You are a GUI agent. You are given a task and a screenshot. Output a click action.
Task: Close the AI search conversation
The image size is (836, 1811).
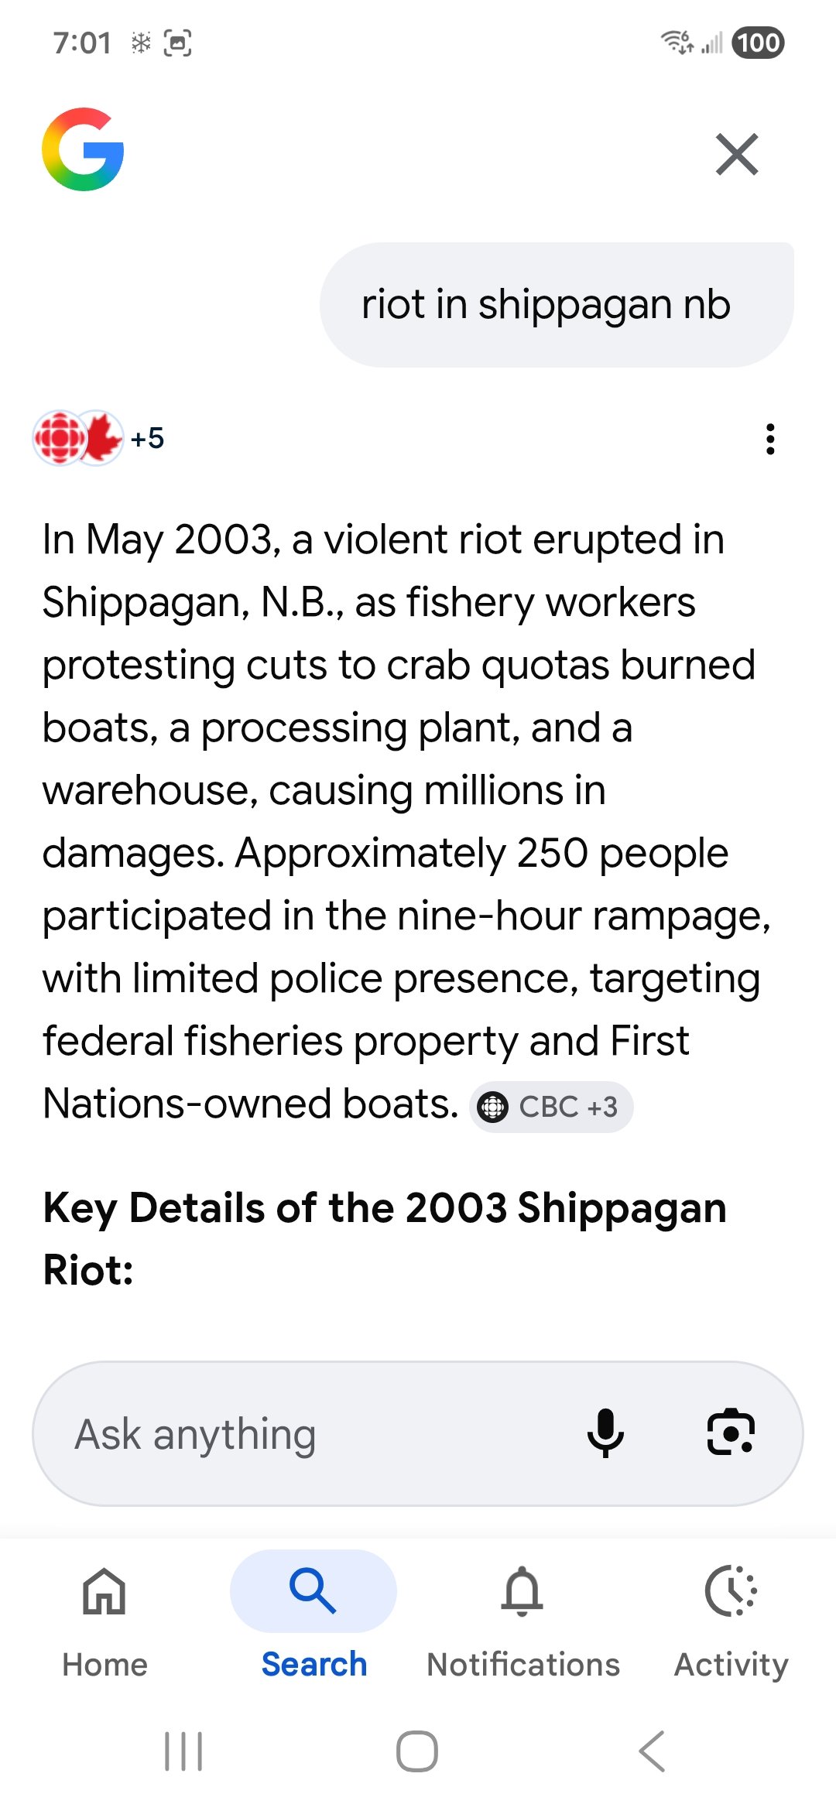click(736, 155)
